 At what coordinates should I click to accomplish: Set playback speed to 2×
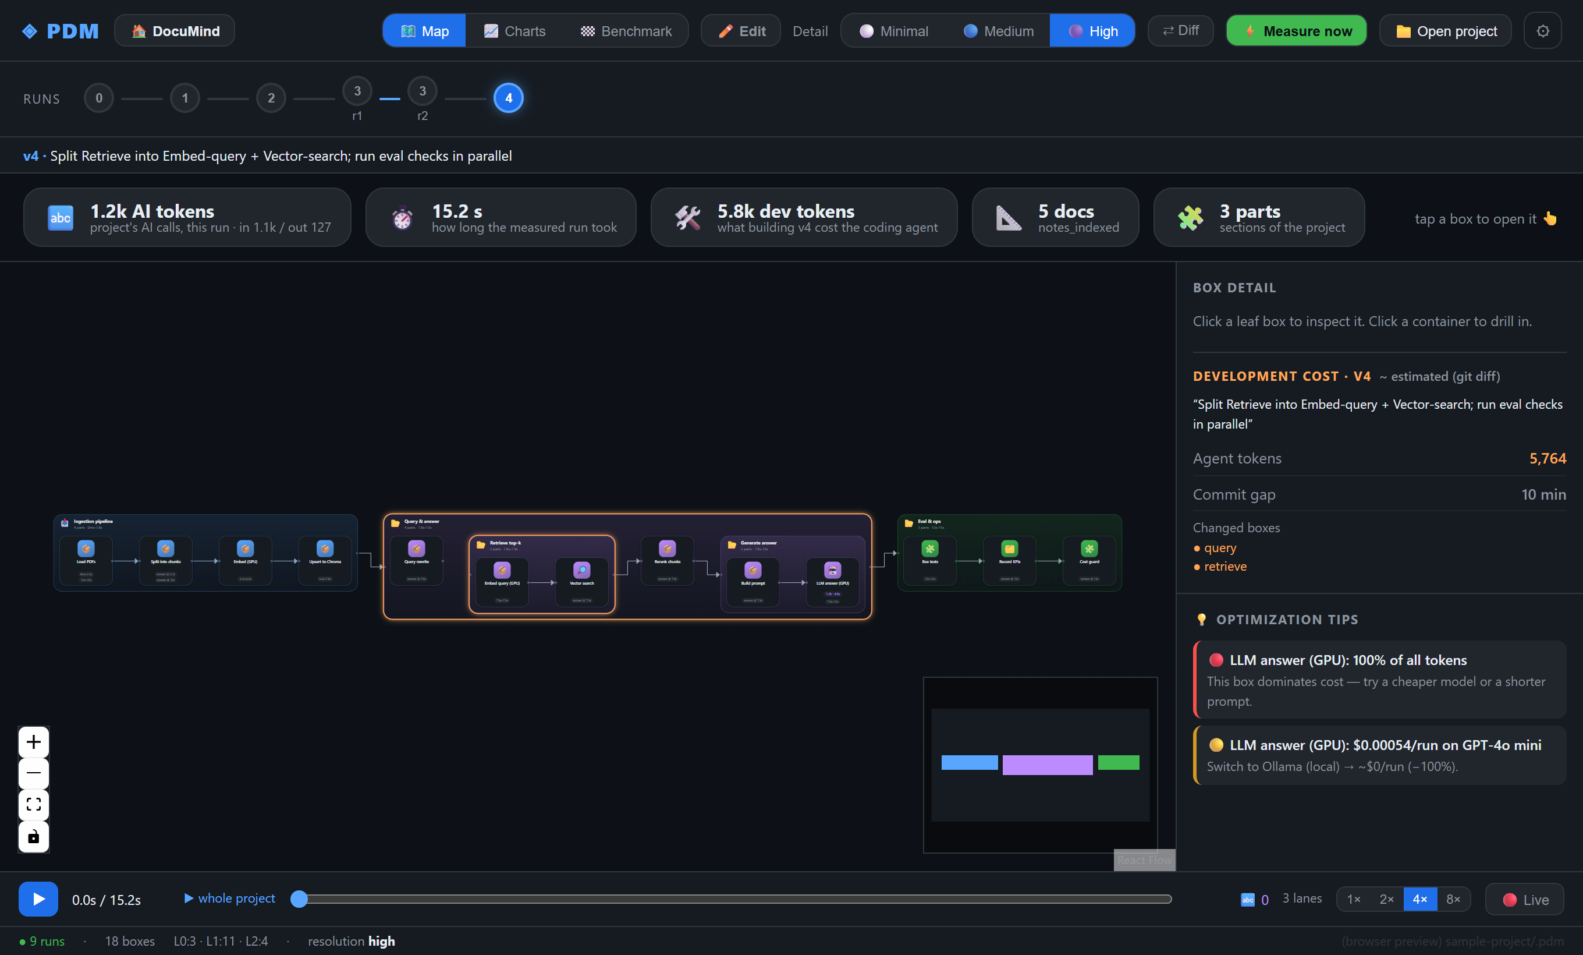pyautogui.click(x=1386, y=899)
